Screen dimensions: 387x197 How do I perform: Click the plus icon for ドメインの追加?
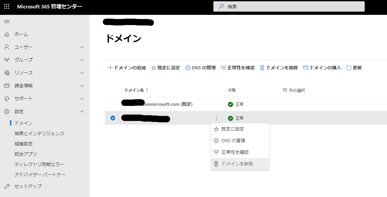pyautogui.click(x=110, y=68)
